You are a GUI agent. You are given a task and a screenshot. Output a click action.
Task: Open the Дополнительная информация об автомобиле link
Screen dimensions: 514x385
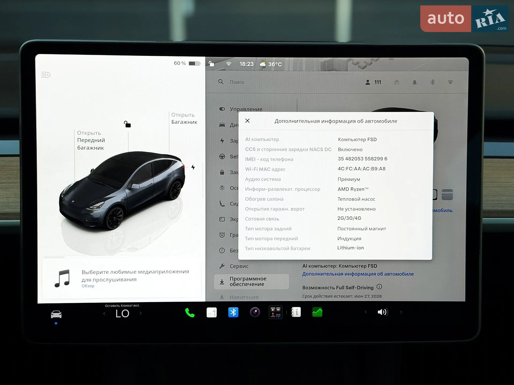(x=358, y=274)
